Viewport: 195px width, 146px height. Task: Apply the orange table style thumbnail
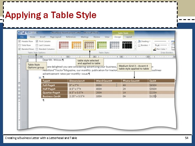pos(76,45)
